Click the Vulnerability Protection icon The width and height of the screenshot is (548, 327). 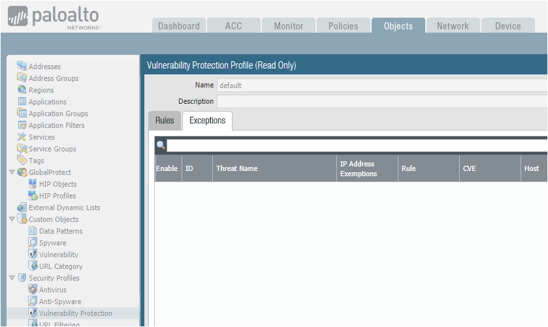point(33,313)
